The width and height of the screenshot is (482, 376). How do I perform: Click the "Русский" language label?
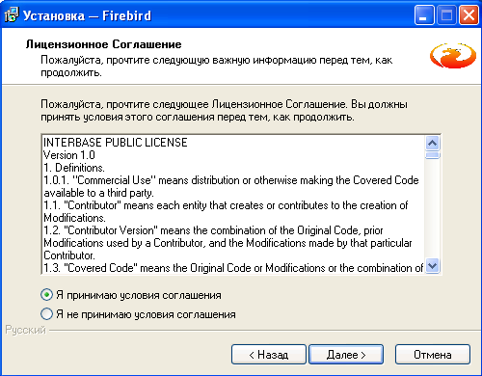(x=26, y=330)
